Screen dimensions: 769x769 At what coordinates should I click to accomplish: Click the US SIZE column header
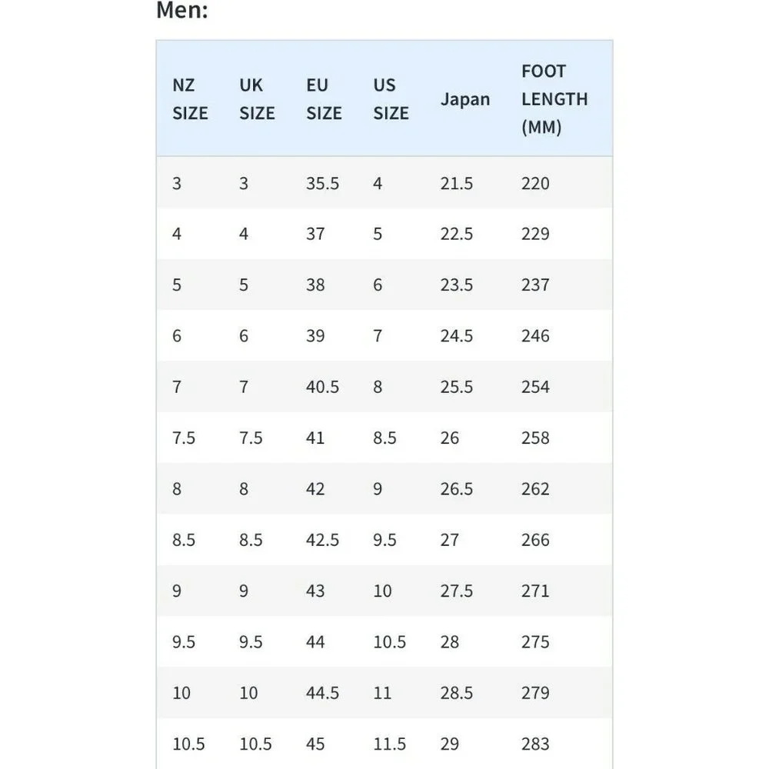click(x=391, y=99)
